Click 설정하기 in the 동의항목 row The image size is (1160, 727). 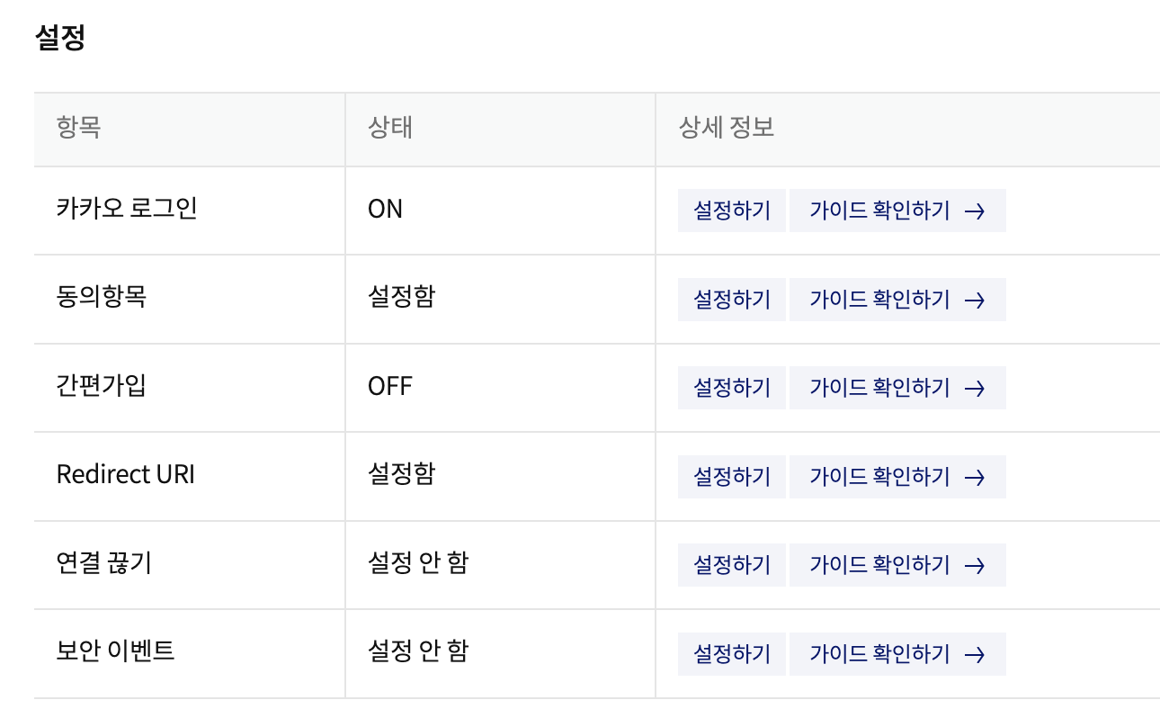point(731,300)
